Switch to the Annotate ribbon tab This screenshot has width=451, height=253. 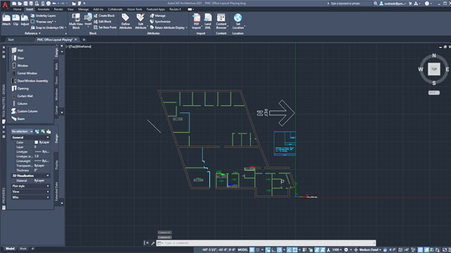pyautogui.click(x=44, y=9)
